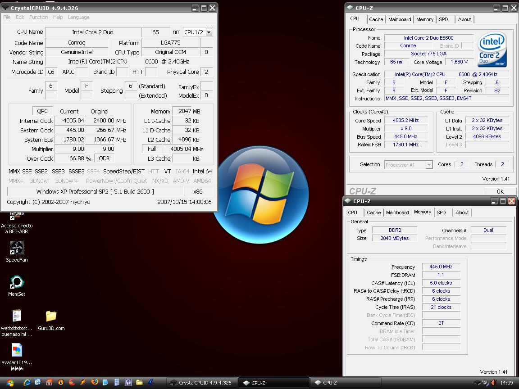The width and height of the screenshot is (519, 389).
Task: Click the OK button in CPU-Z
Action: (500, 191)
